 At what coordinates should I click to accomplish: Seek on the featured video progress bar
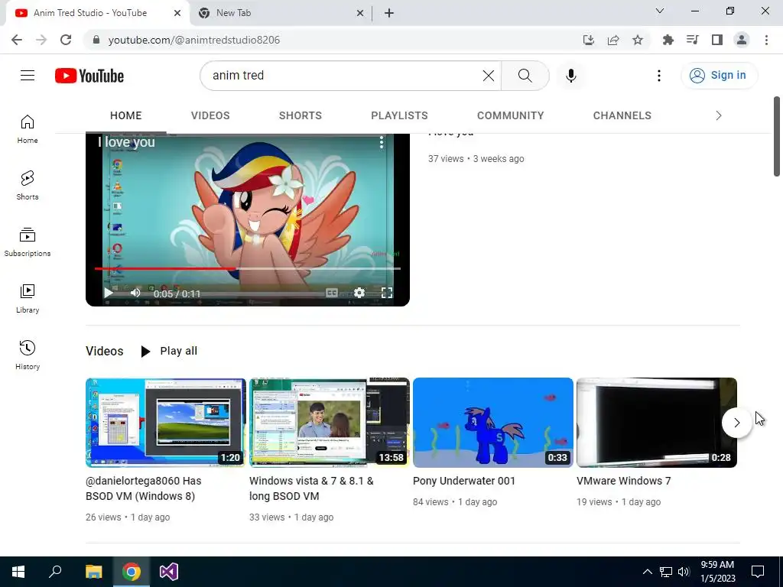click(248, 268)
